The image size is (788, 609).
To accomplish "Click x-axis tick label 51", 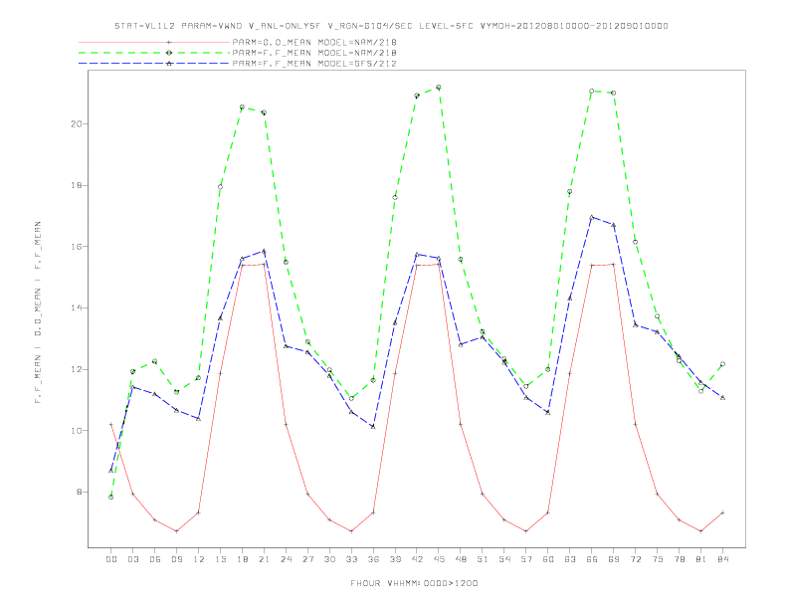I will [483, 559].
